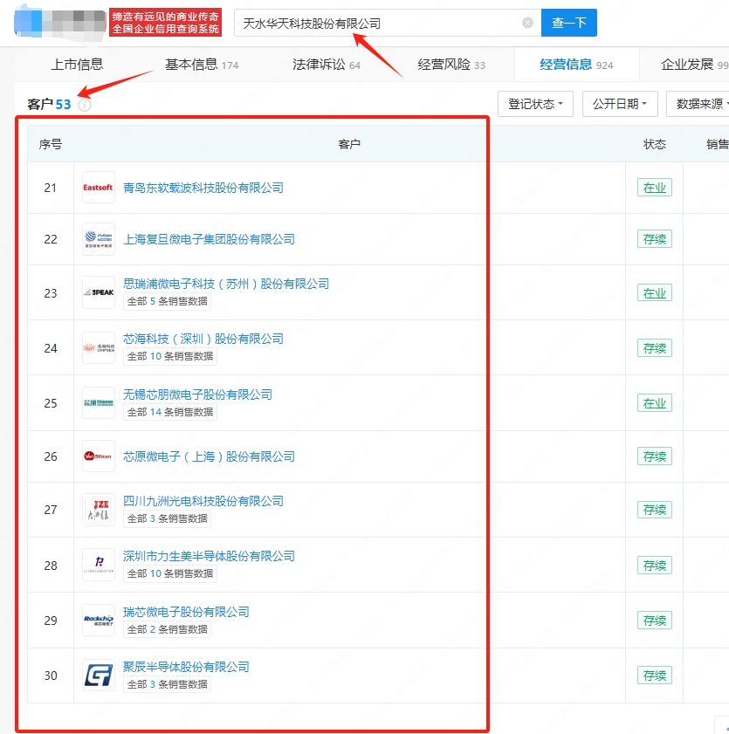This screenshot has height=734, width=729.
Task: Open 芯海科技（深圳）股份有限公司 link
Action: (203, 339)
